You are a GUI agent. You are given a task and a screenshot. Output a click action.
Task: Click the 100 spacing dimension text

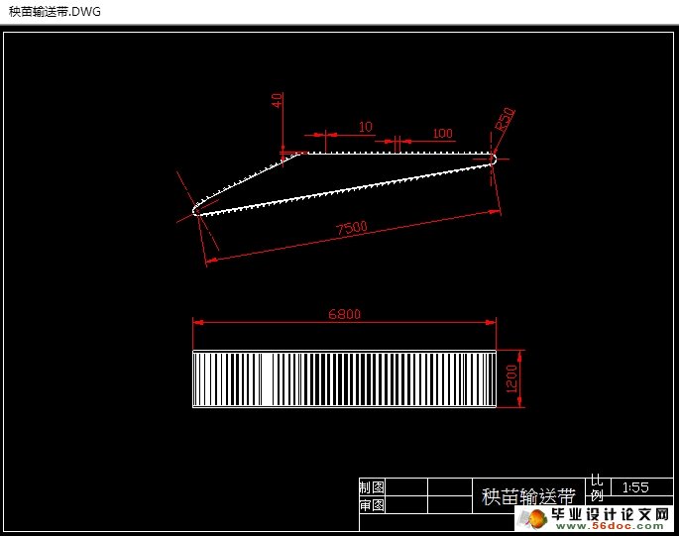click(442, 134)
